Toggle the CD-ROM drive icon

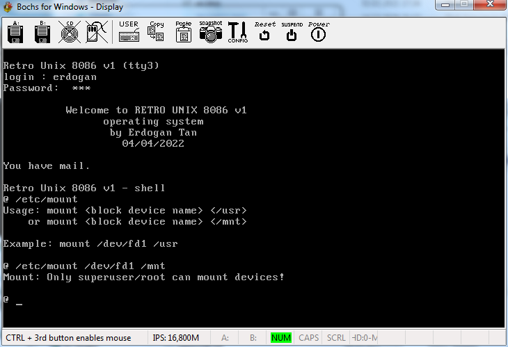(x=70, y=33)
